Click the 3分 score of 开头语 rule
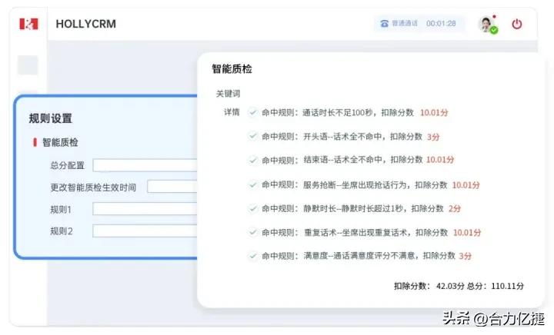Viewport: 554px width, 335px height. click(433, 137)
